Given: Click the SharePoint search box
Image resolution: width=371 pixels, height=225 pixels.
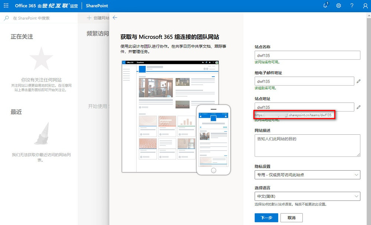Looking at the screenshot, I should [x=39, y=18].
